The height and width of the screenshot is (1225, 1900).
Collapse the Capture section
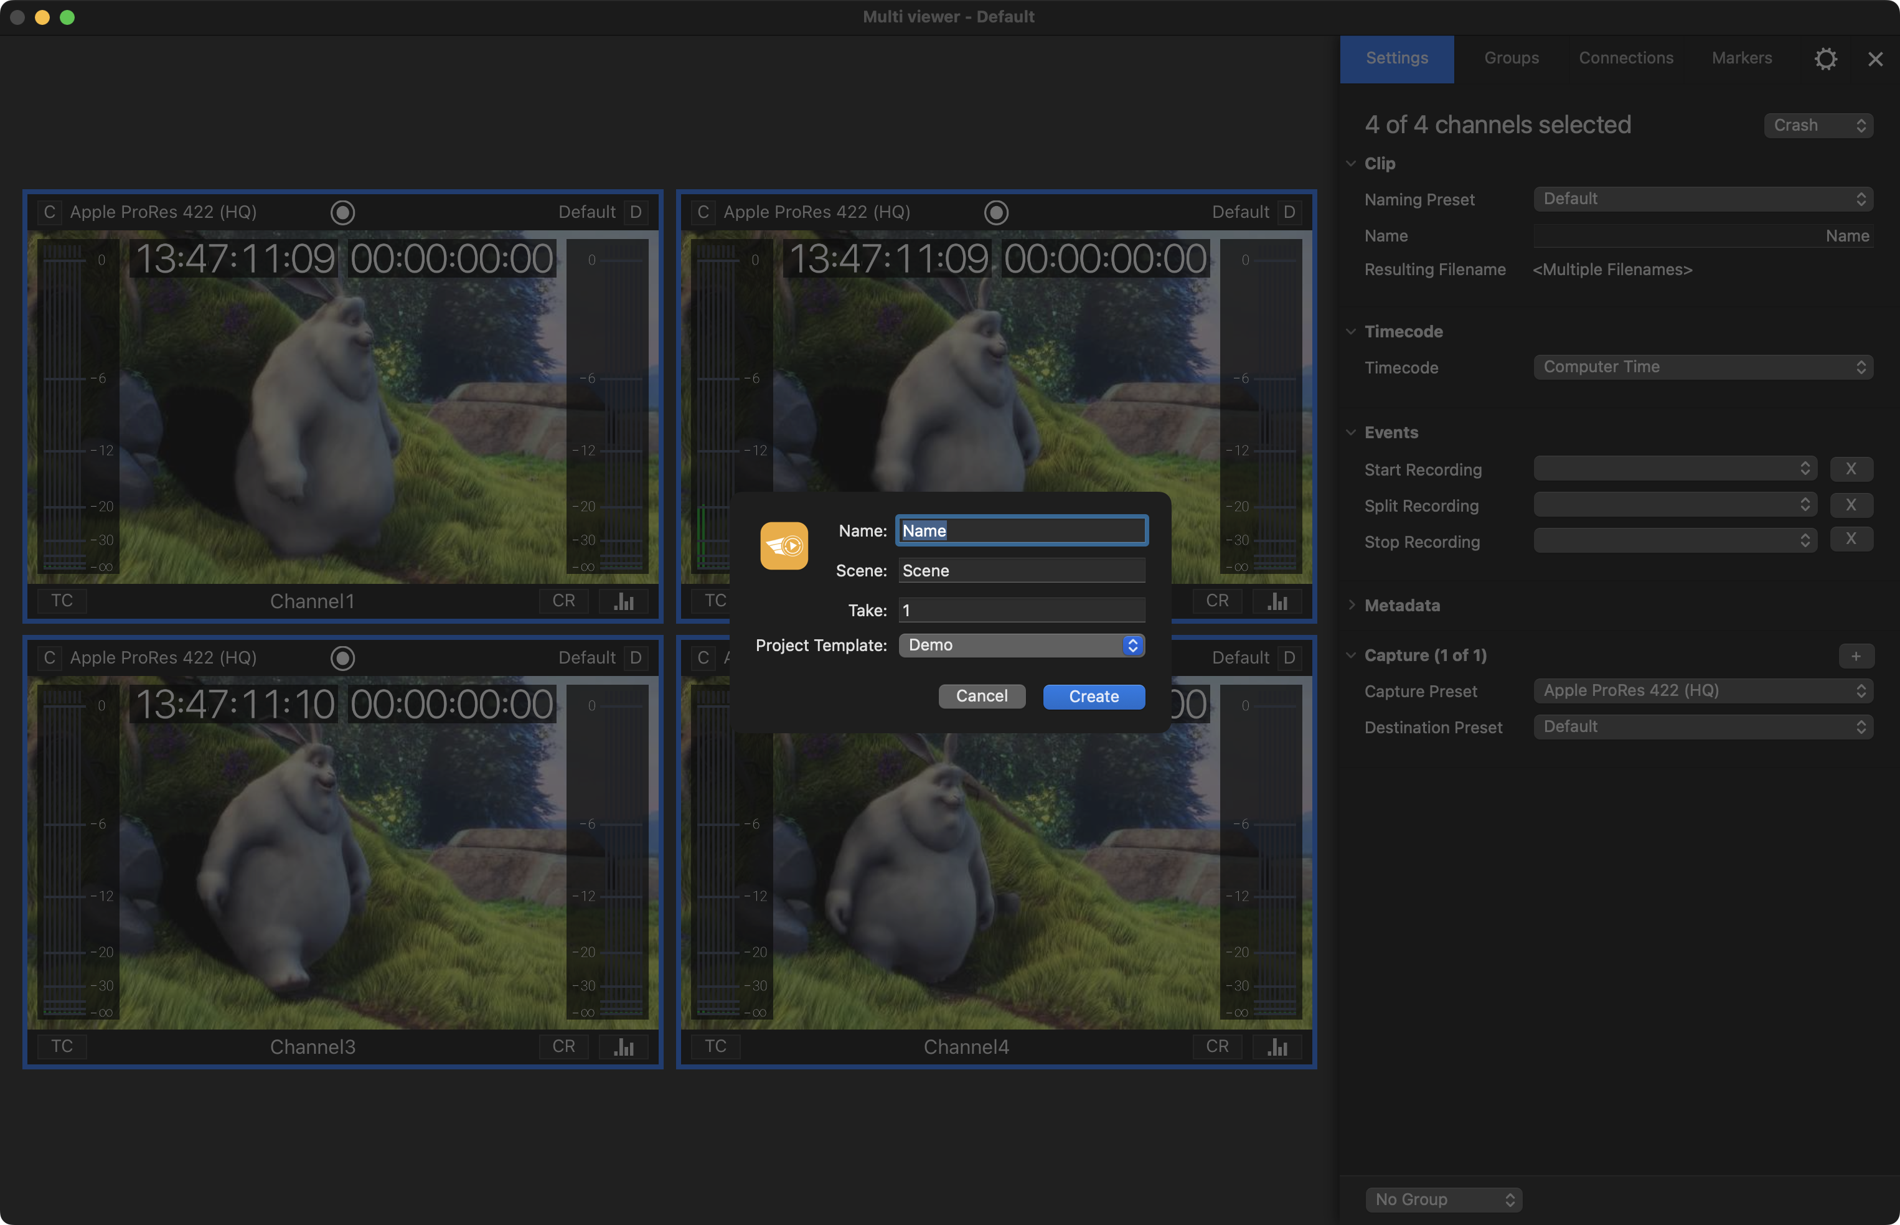pos(1352,655)
